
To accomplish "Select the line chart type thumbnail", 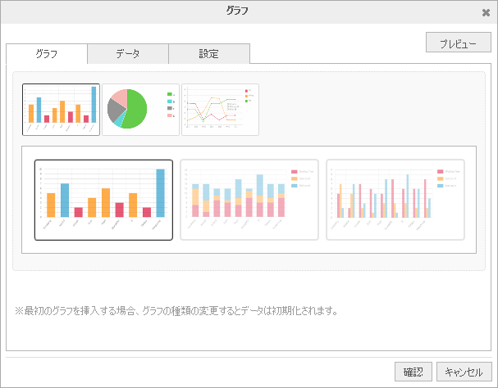I will click(220, 109).
